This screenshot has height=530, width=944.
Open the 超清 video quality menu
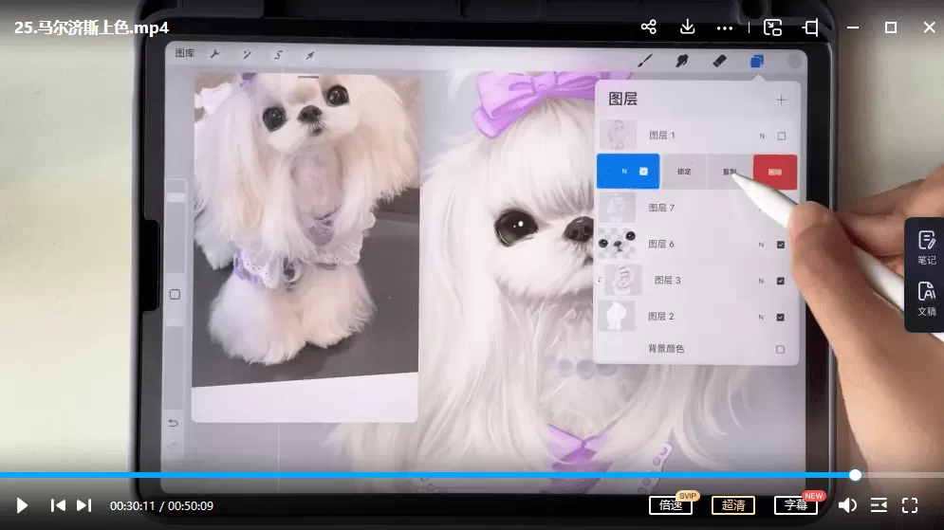pos(732,505)
